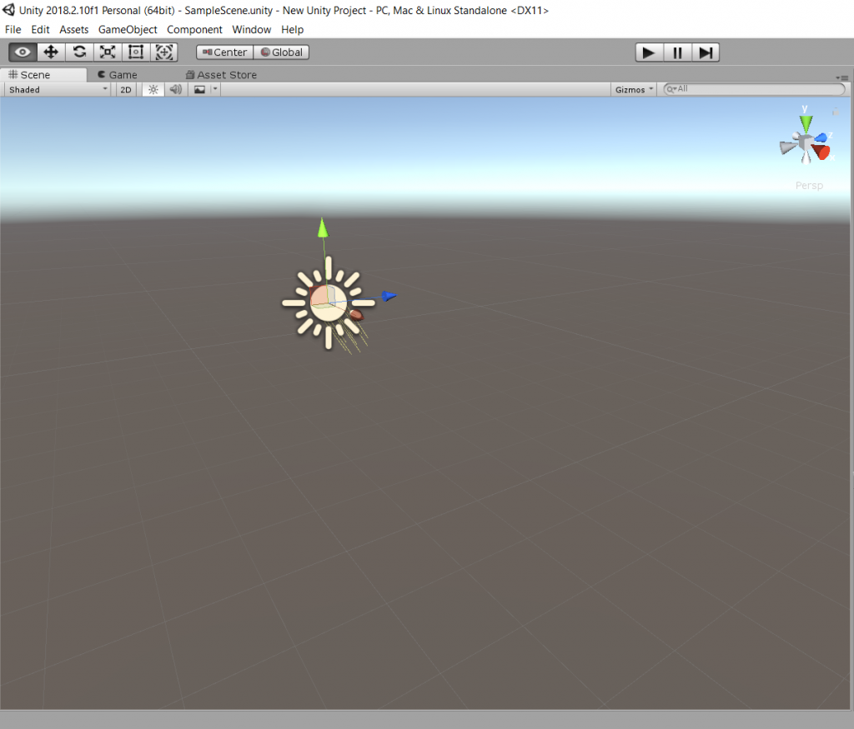
Task: Focus the scene search field
Action: tap(754, 89)
